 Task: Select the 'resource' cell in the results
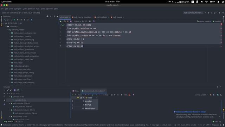pyautogui.click(x=91, y=108)
